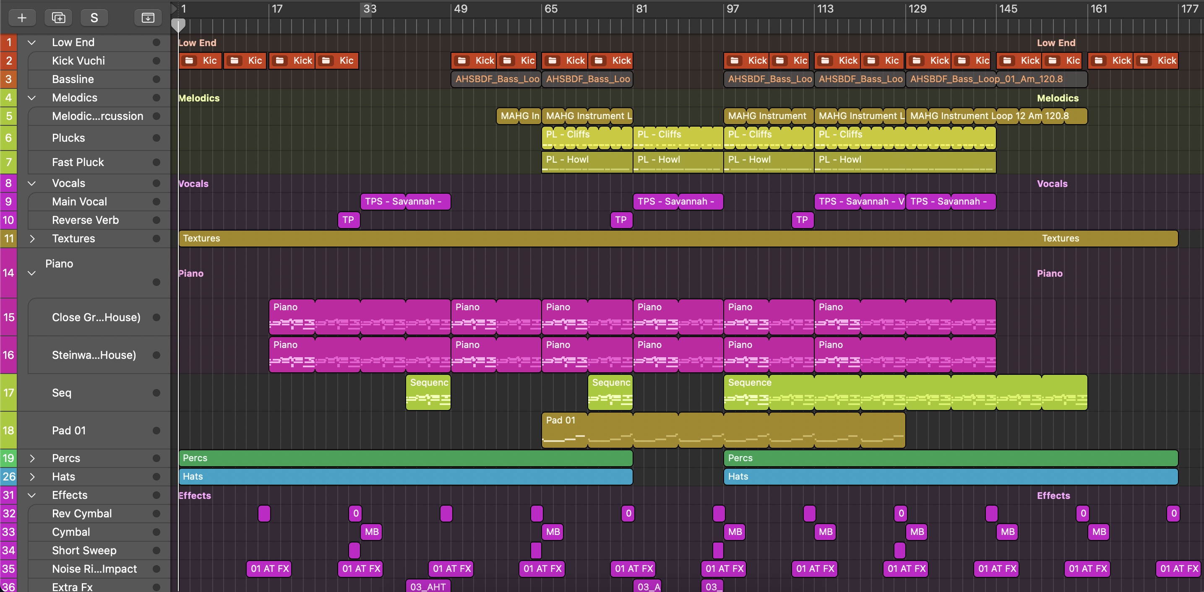The width and height of the screenshot is (1204, 592).
Task: Toggle the Kick Vuchi track dot
Action: 156,61
